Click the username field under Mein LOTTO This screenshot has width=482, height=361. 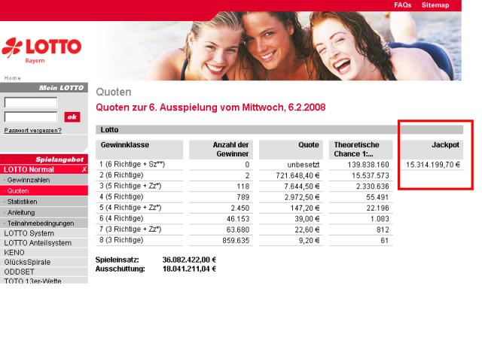(x=31, y=102)
